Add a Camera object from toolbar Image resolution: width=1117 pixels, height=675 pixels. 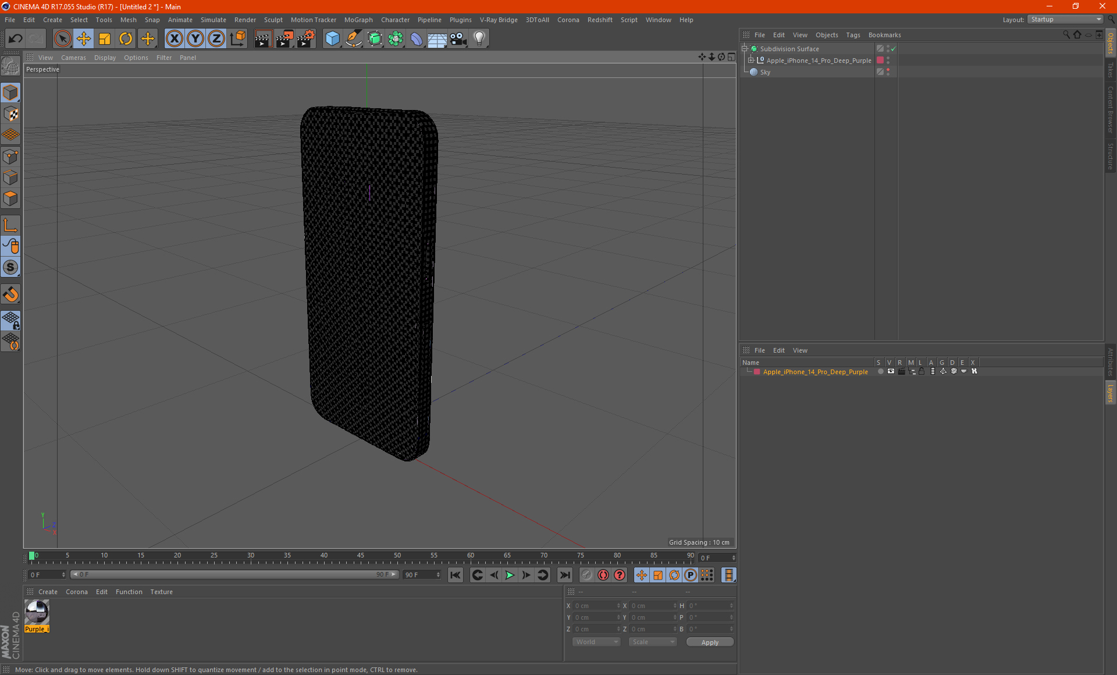click(458, 39)
